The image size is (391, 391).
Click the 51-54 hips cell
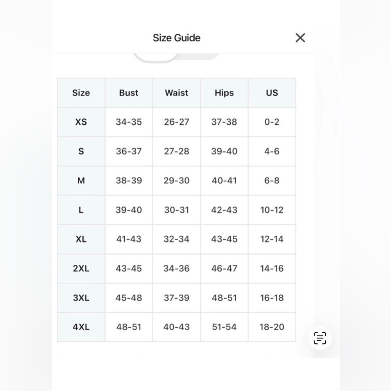[x=224, y=327]
